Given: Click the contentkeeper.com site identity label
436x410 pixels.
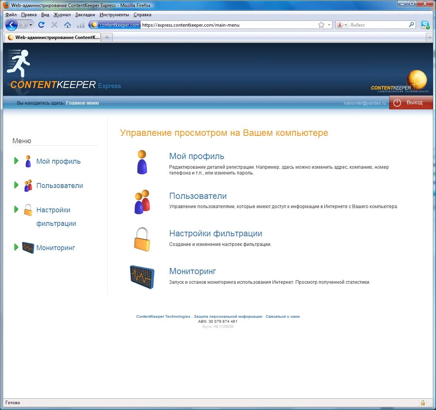Looking at the screenshot, I should tap(119, 25).
